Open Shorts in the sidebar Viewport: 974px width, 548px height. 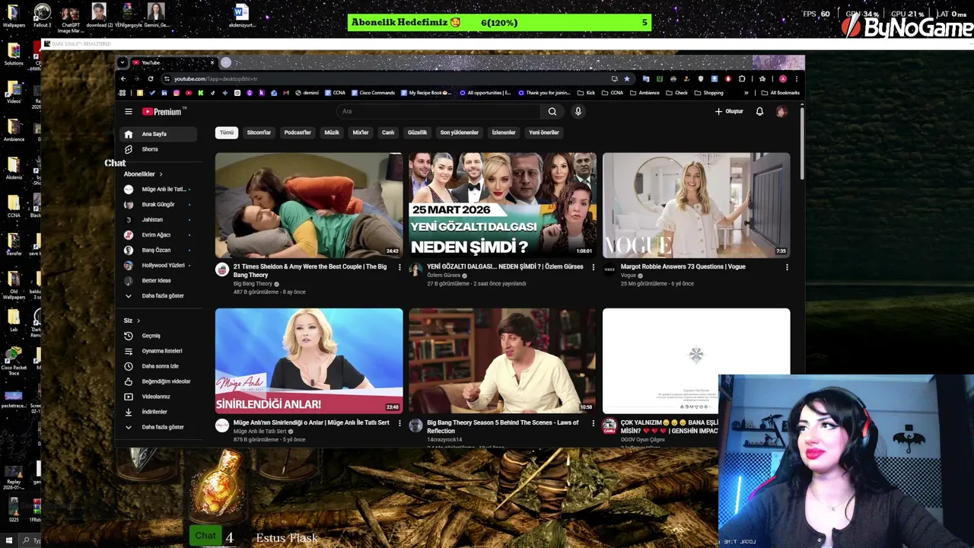click(x=158, y=149)
